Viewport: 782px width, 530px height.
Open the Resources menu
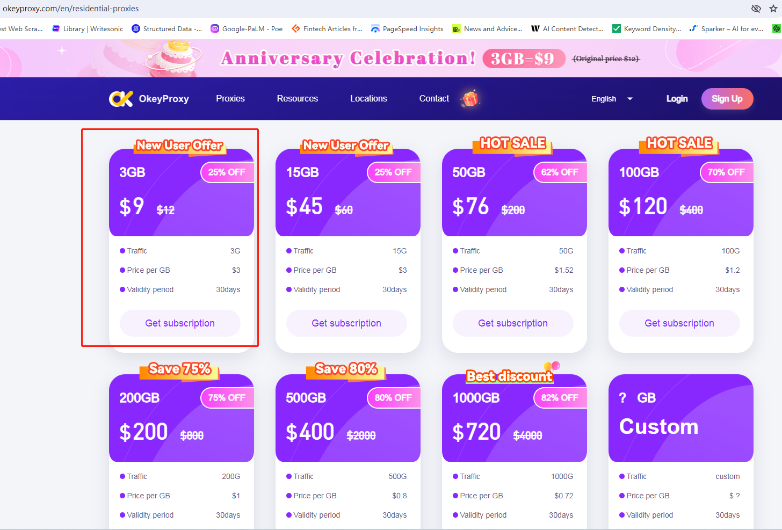pyautogui.click(x=298, y=99)
